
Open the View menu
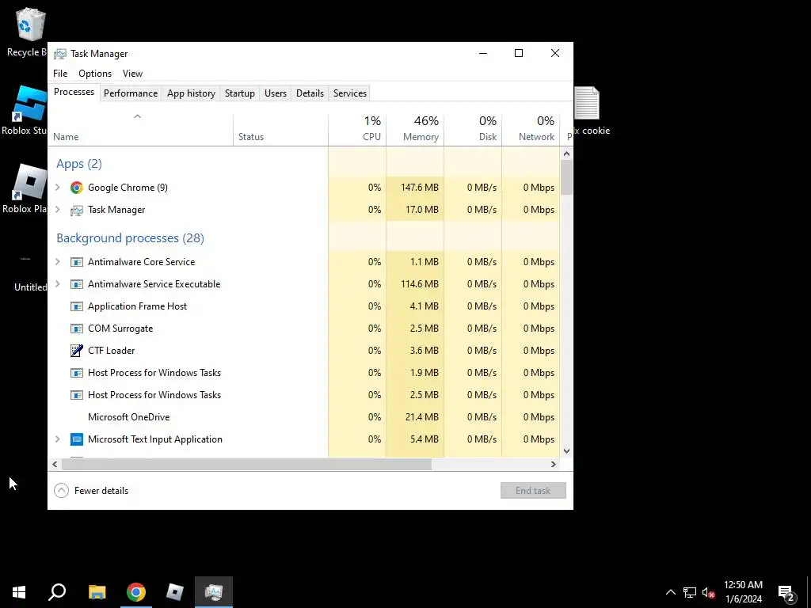coord(132,74)
